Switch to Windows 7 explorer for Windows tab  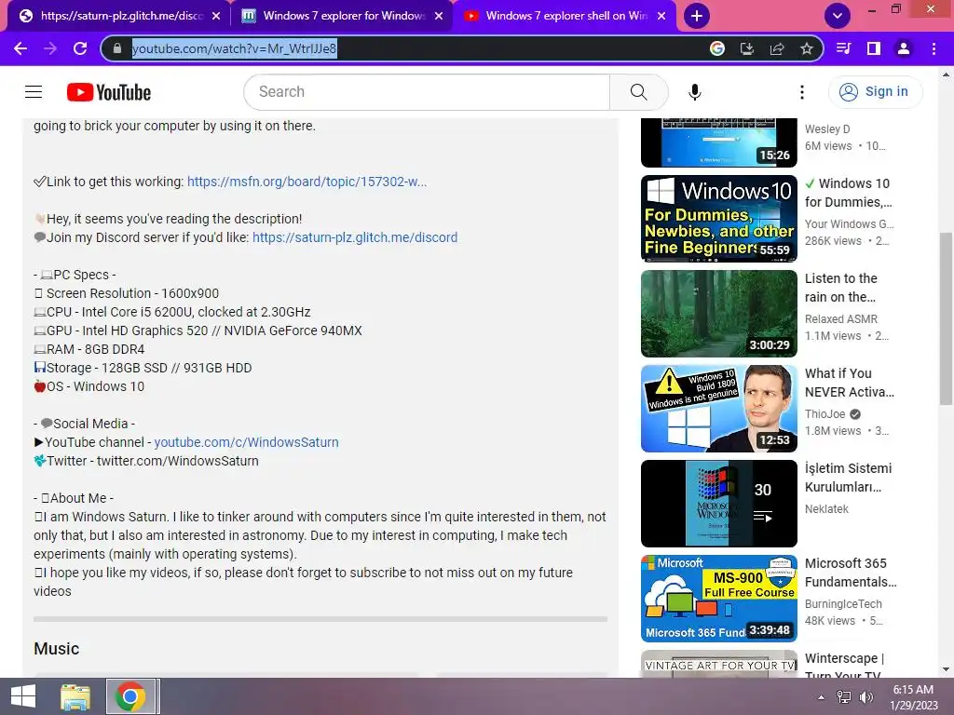point(342,16)
